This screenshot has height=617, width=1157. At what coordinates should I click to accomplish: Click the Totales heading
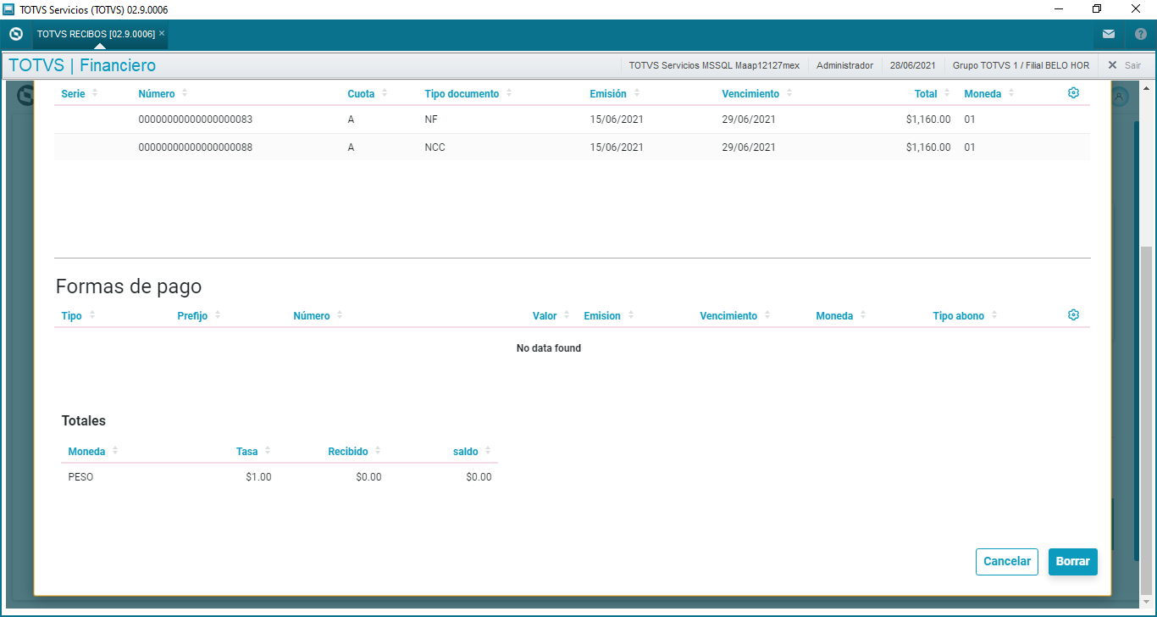(x=84, y=421)
